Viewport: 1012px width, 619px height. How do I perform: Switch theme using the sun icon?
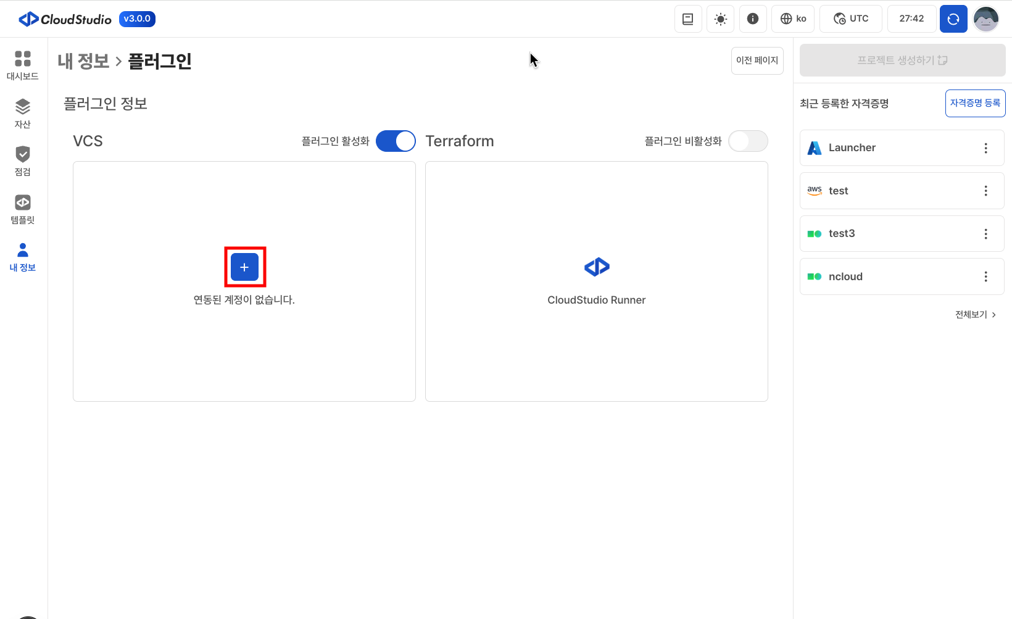click(720, 19)
